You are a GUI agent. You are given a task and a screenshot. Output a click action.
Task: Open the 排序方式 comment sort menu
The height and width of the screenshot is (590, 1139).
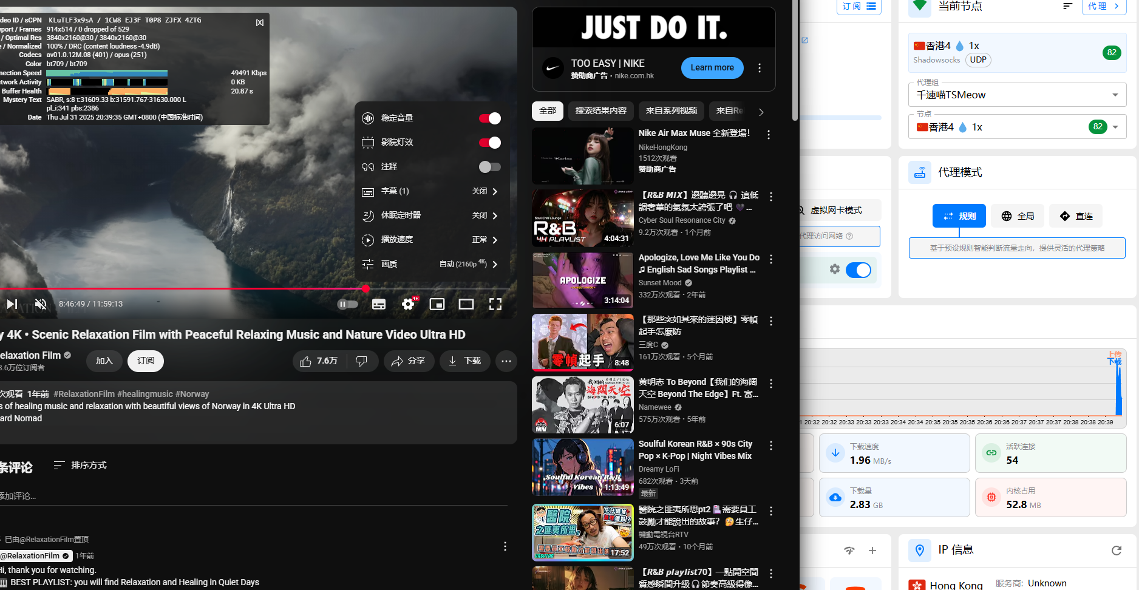pyautogui.click(x=80, y=466)
